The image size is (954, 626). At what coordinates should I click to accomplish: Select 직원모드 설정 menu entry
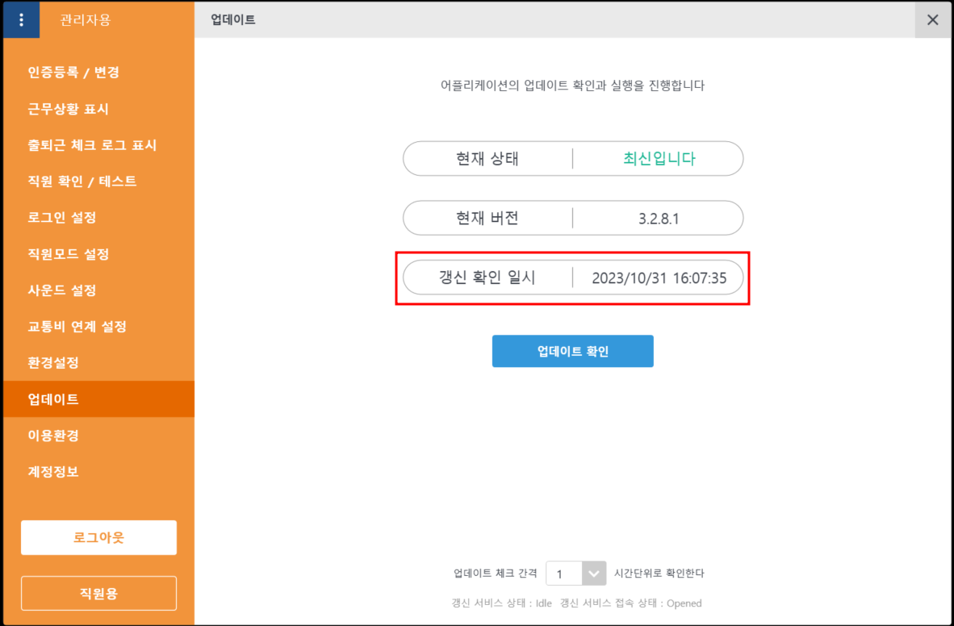(x=69, y=254)
